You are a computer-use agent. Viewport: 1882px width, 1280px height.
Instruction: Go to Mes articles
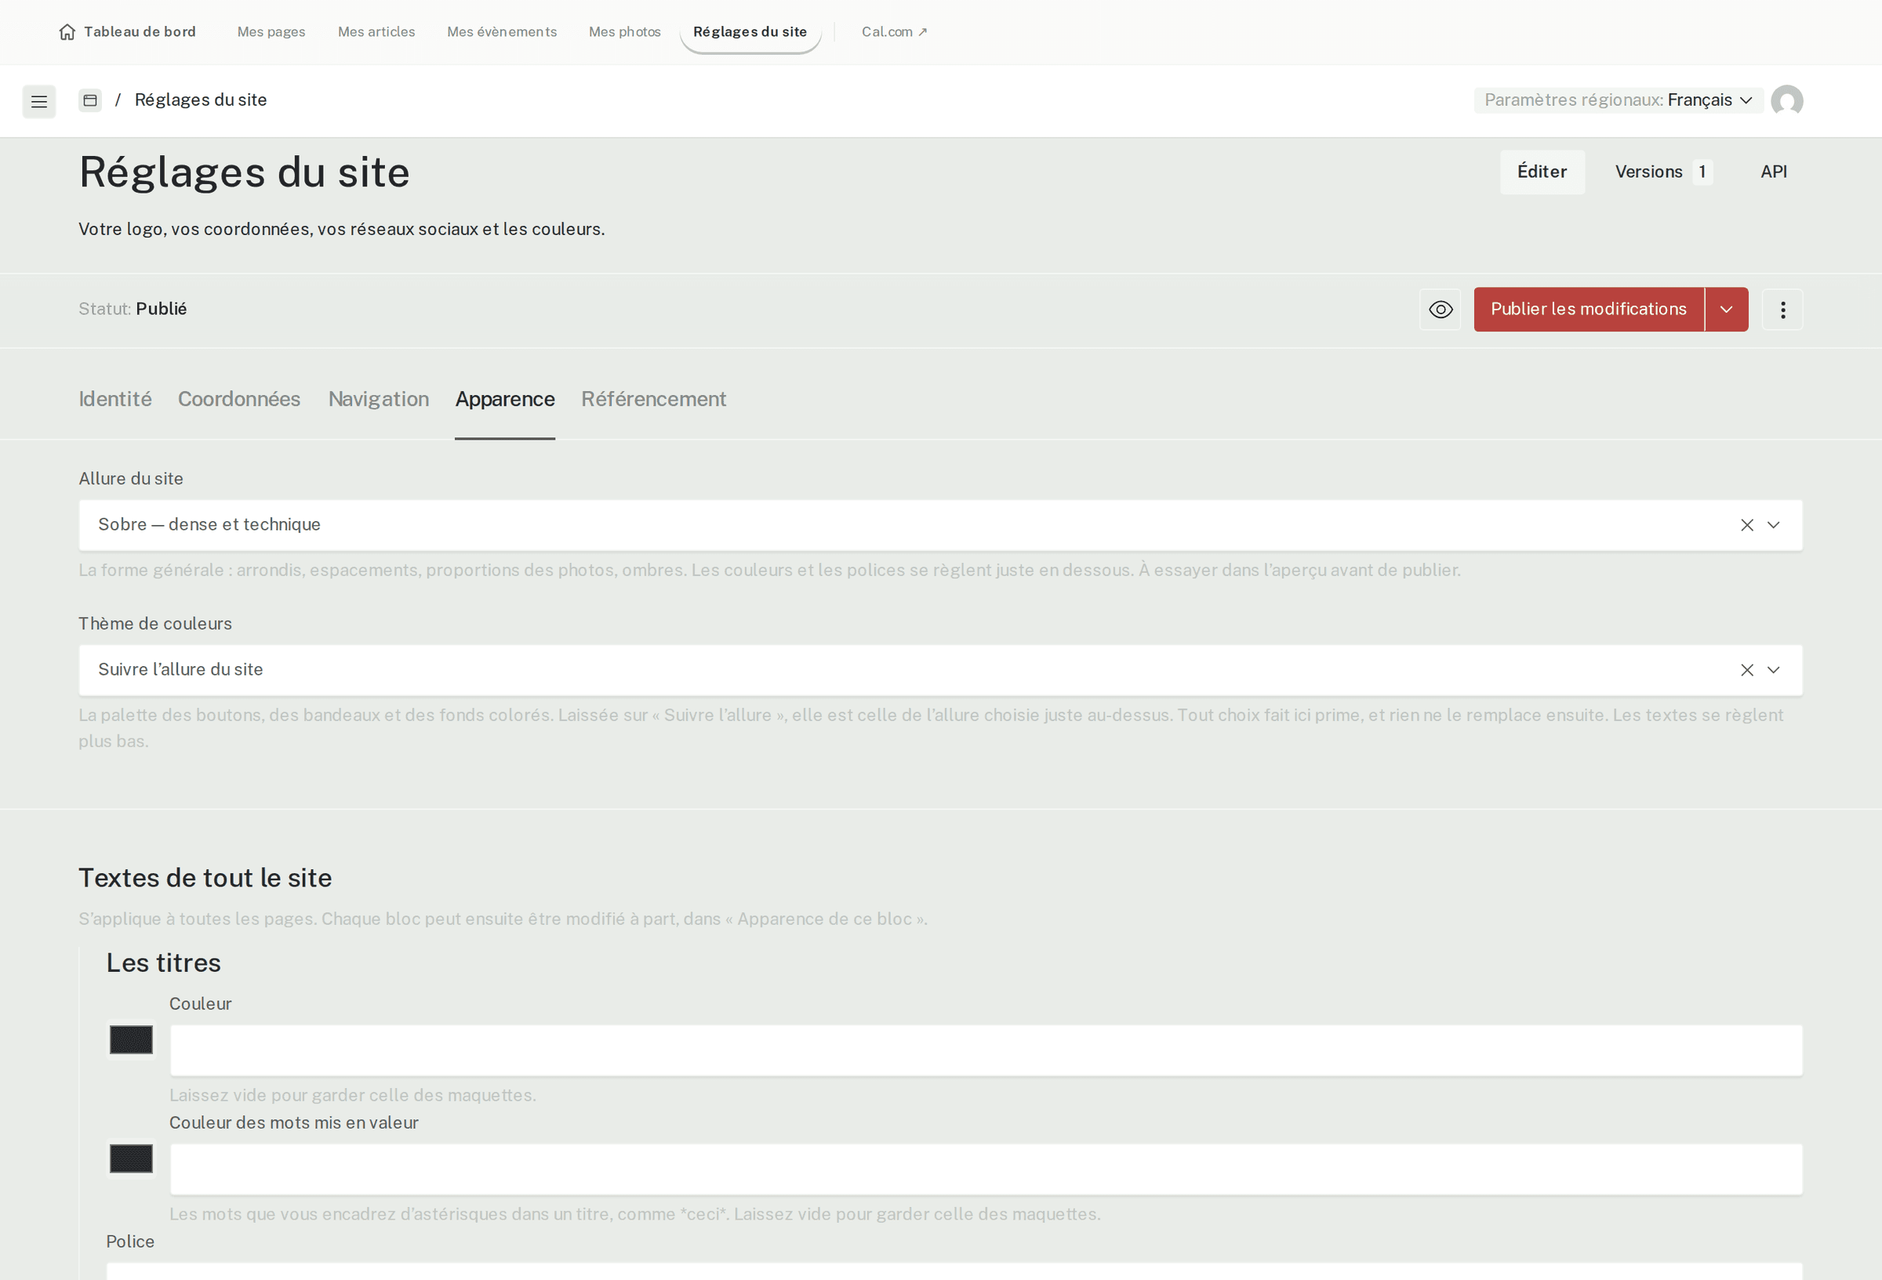coord(376,31)
